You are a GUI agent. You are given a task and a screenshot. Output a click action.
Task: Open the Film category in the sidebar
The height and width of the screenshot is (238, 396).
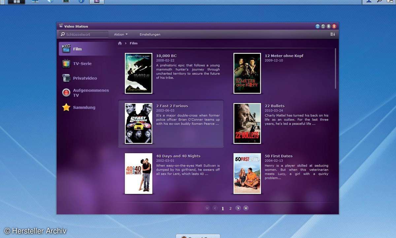point(86,49)
